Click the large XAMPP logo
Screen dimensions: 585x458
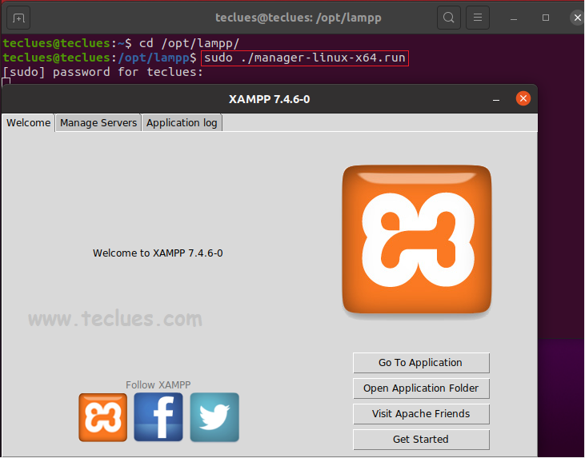pyautogui.click(x=417, y=240)
